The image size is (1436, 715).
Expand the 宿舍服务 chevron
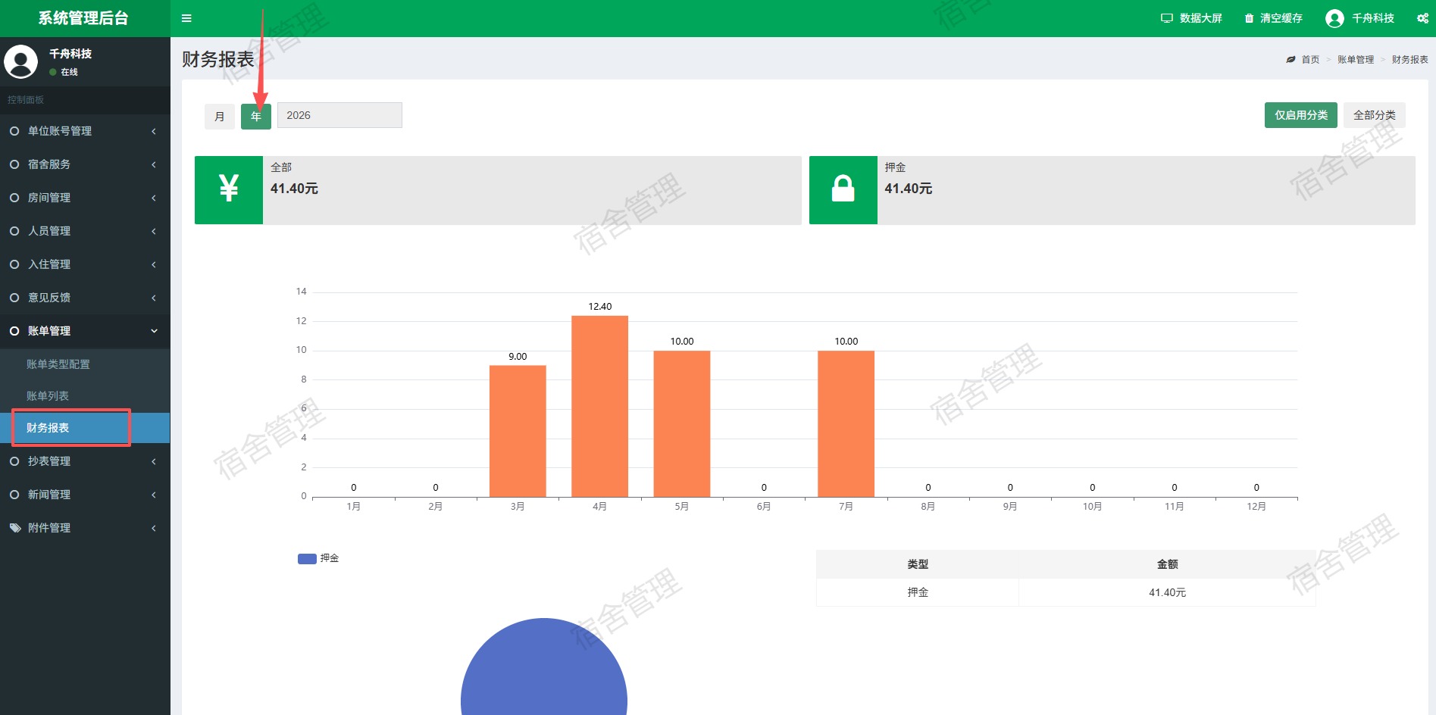click(154, 164)
